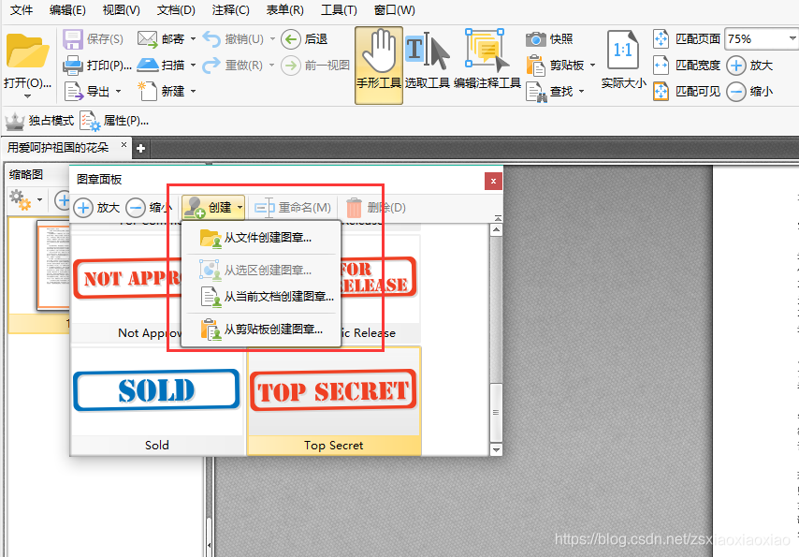
Task: Set Actual Size (实际大小) view
Action: 624,60
